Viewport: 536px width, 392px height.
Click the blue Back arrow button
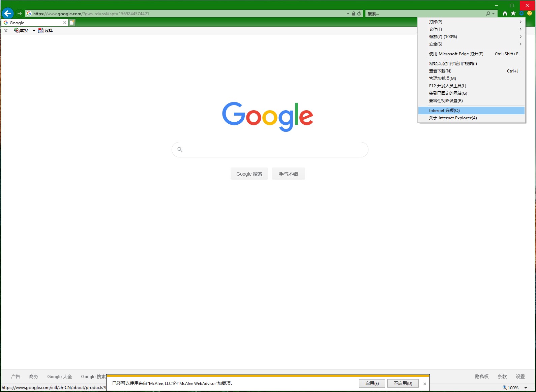pyautogui.click(x=8, y=13)
